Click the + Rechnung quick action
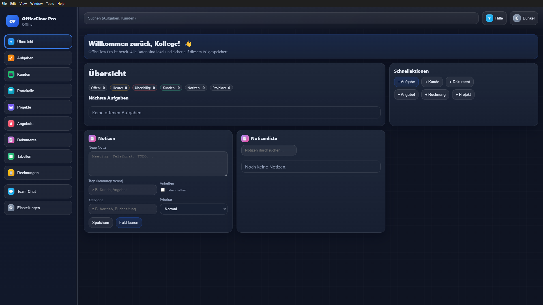The width and height of the screenshot is (543, 305). [435, 95]
